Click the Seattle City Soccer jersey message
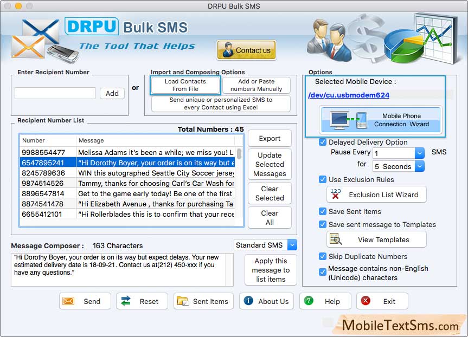 156,173
